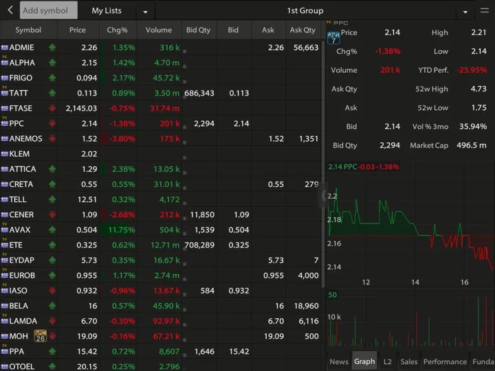Click the red candlestick icon next to ANEMOS
Viewport: 495px width, 371px height.
pyautogui.click(x=52, y=139)
